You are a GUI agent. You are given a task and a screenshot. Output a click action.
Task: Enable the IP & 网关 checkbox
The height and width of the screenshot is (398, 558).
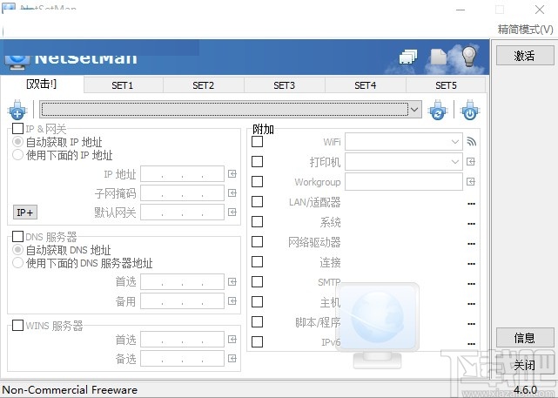coord(17,128)
